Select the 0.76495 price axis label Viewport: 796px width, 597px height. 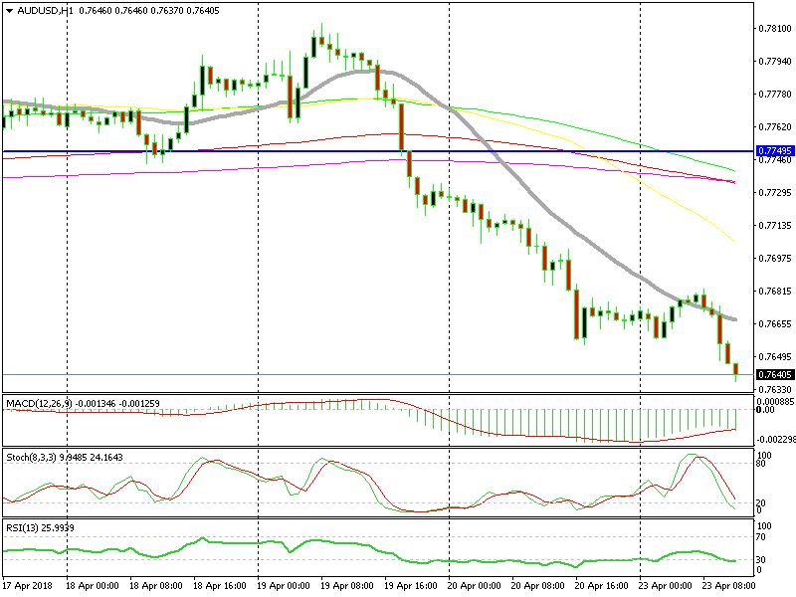(x=775, y=357)
